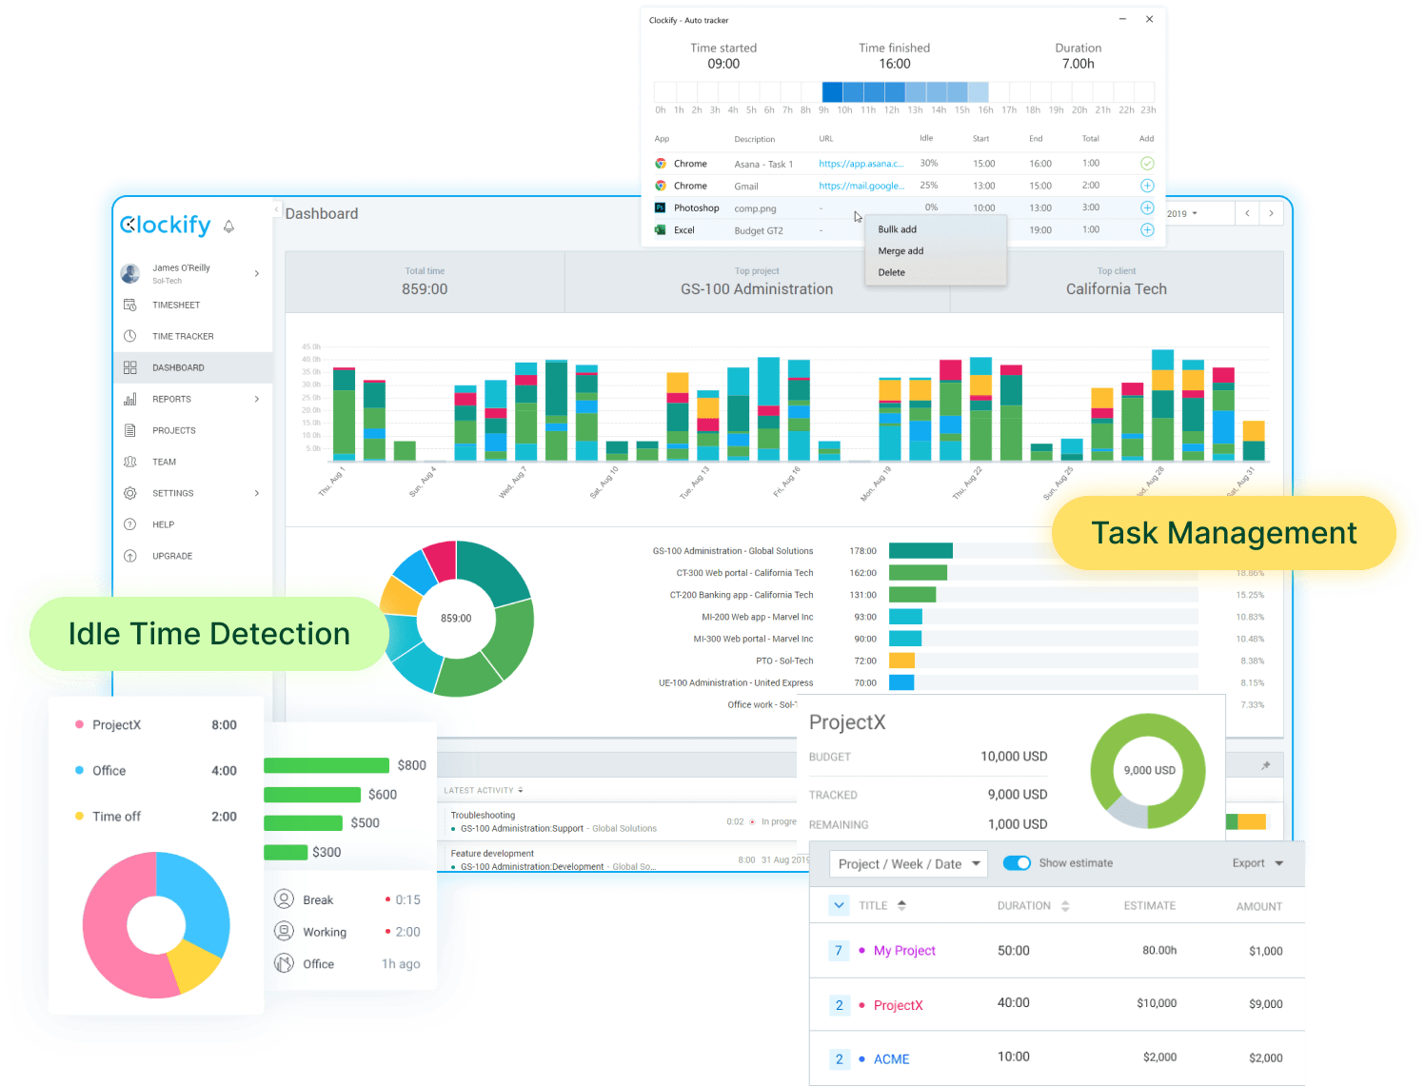Open the Dashboard menu item label
1425x1086 pixels.
point(178,367)
